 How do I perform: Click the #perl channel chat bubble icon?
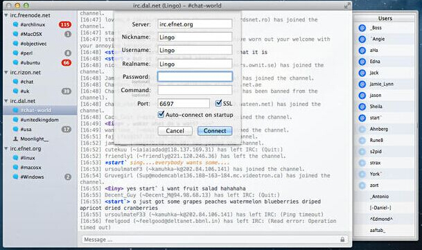click(15, 53)
